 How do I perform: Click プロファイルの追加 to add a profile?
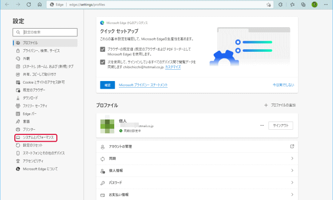tap(280, 105)
